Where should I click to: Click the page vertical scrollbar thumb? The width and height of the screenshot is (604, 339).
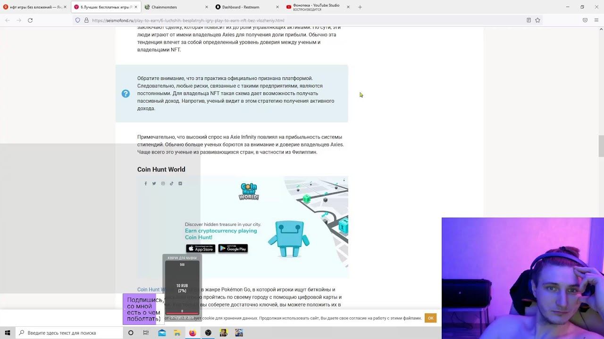pos(601,146)
